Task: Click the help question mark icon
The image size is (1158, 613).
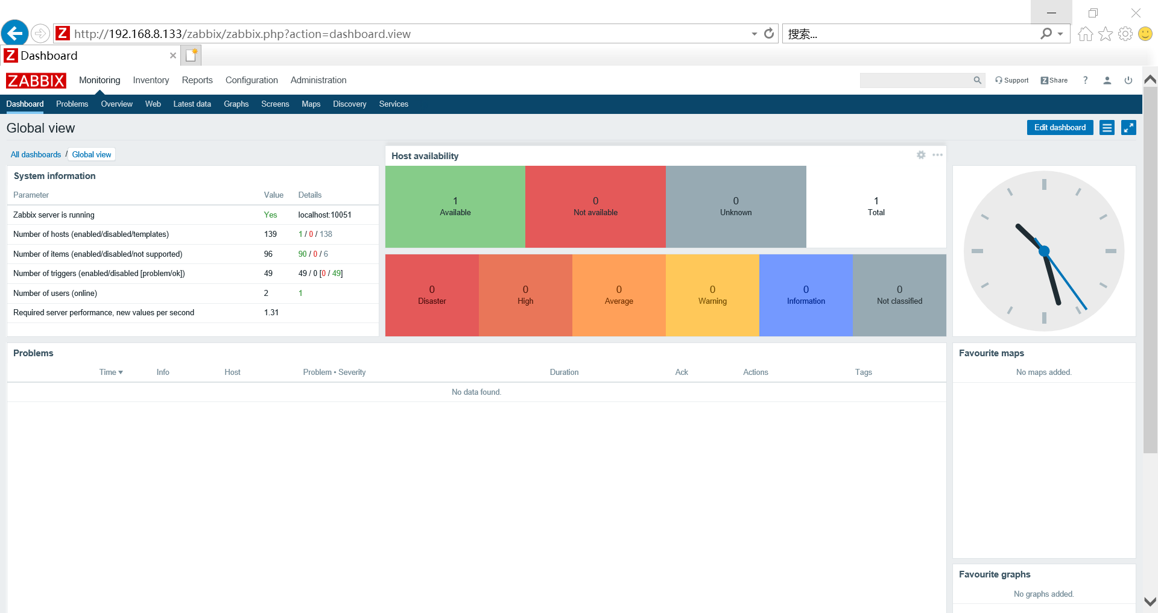Action: coord(1085,80)
